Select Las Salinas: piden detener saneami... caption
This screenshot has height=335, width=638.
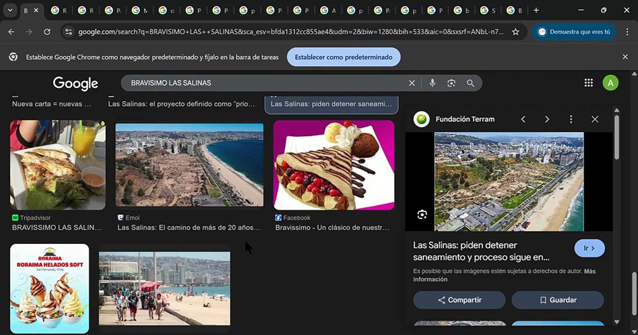(331, 104)
